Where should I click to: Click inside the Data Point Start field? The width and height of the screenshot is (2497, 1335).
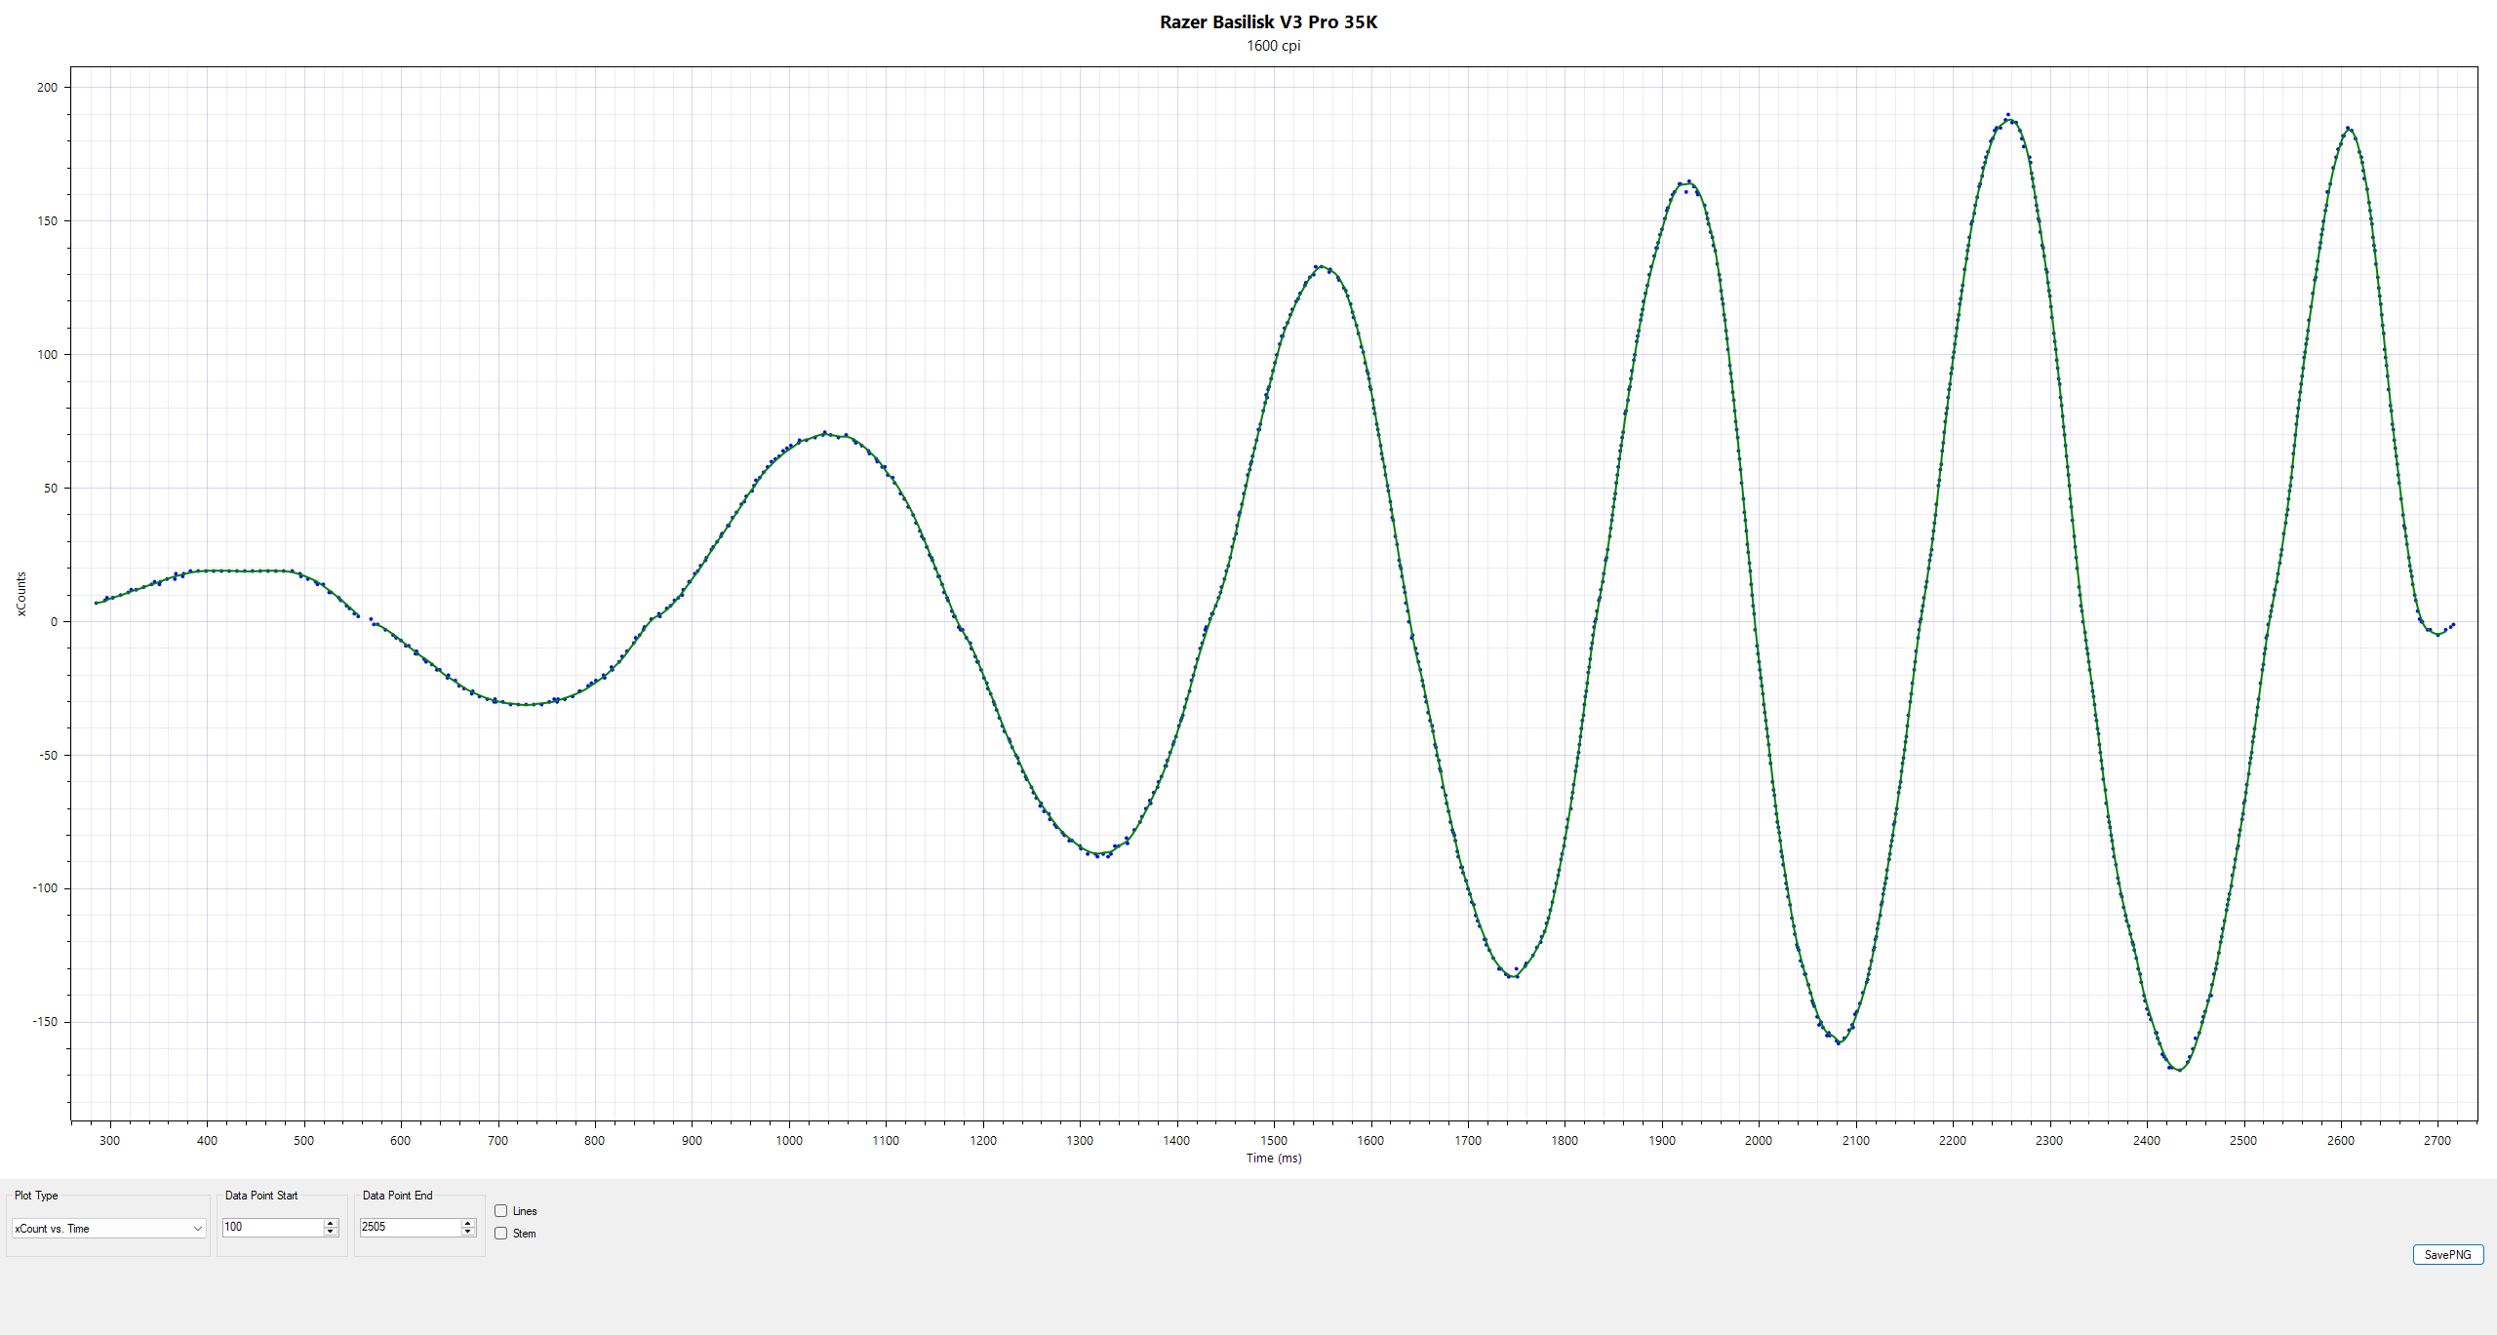click(272, 1227)
